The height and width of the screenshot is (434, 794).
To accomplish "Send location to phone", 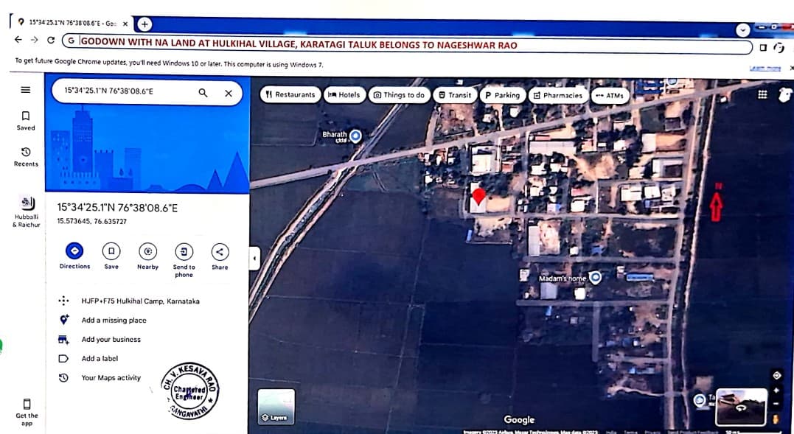I will [184, 260].
